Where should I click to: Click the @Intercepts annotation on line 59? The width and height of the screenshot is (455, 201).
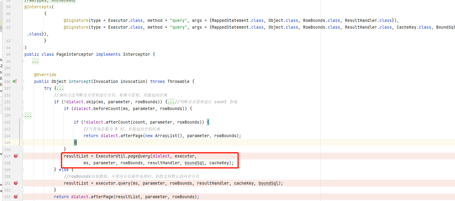38,7
